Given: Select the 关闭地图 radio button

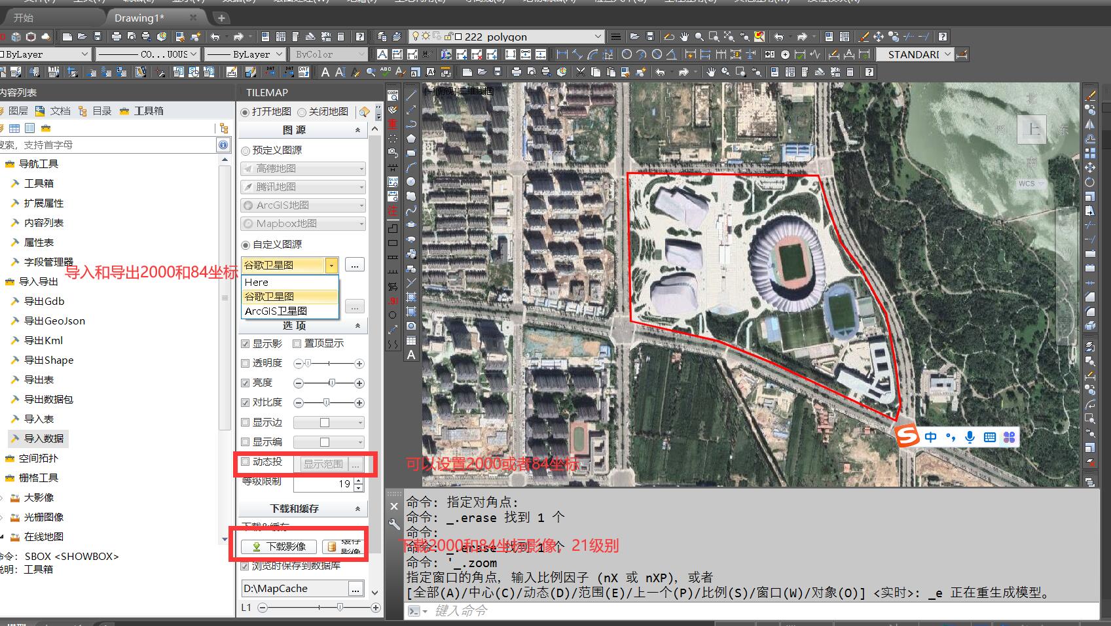Looking at the screenshot, I should [302, 112].
